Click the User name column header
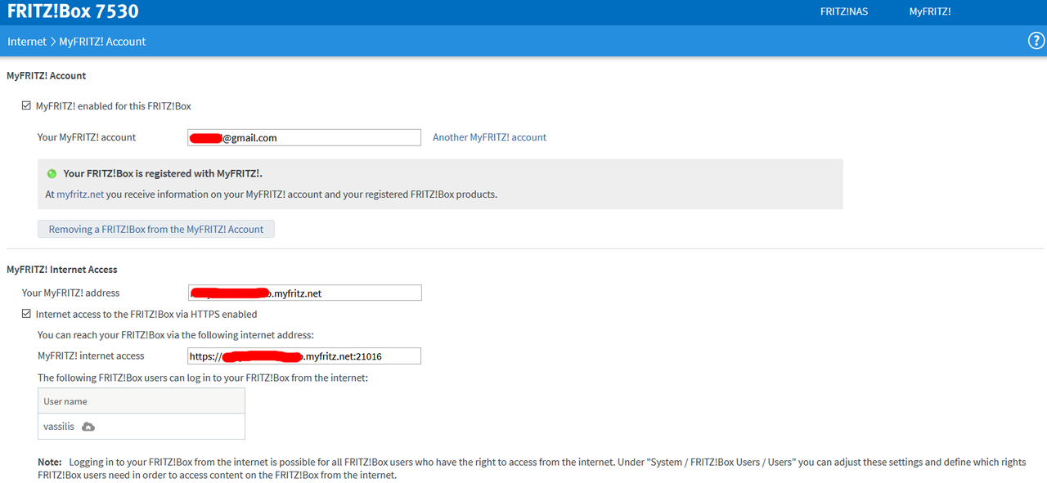Viewport: 1047px width, 483px height. tap(142, 401)
